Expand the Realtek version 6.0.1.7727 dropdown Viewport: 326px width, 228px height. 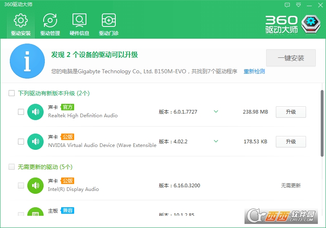pos(216,112)
